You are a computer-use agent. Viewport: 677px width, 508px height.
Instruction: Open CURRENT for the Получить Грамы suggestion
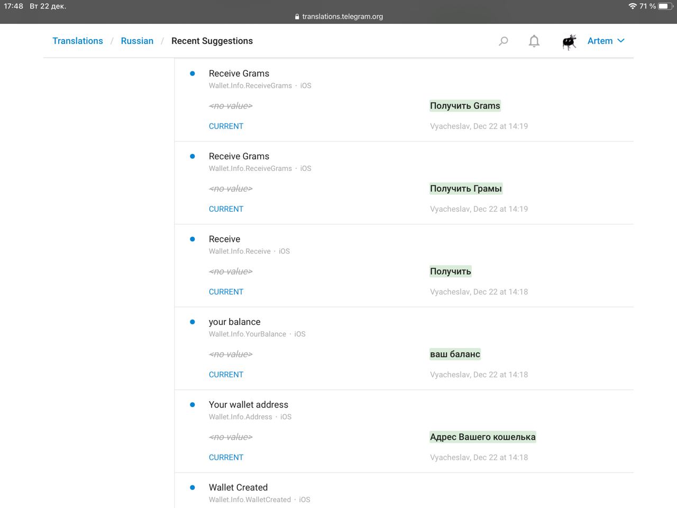(226, 209)
